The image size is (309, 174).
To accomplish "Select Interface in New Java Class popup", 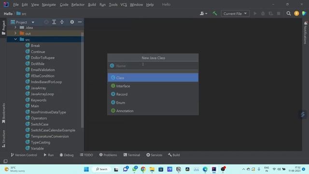I will click(153, 86).
